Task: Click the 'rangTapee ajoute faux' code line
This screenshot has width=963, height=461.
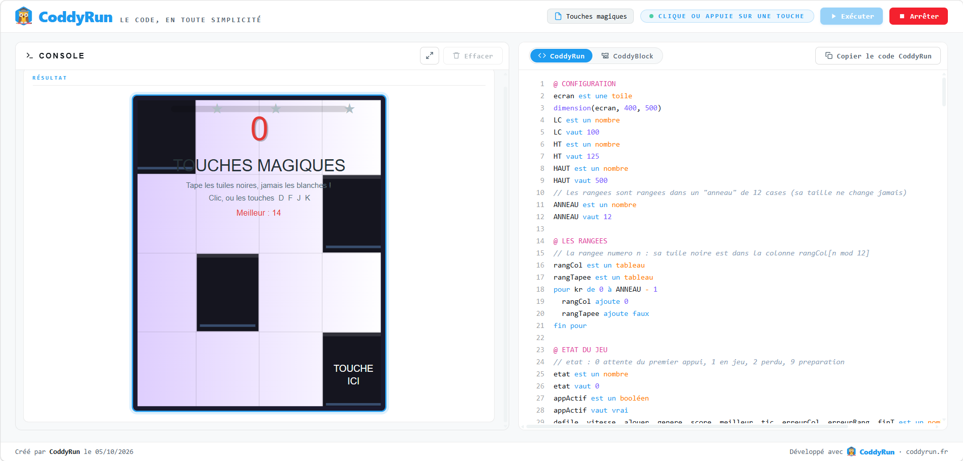Action: pos(605,313)
